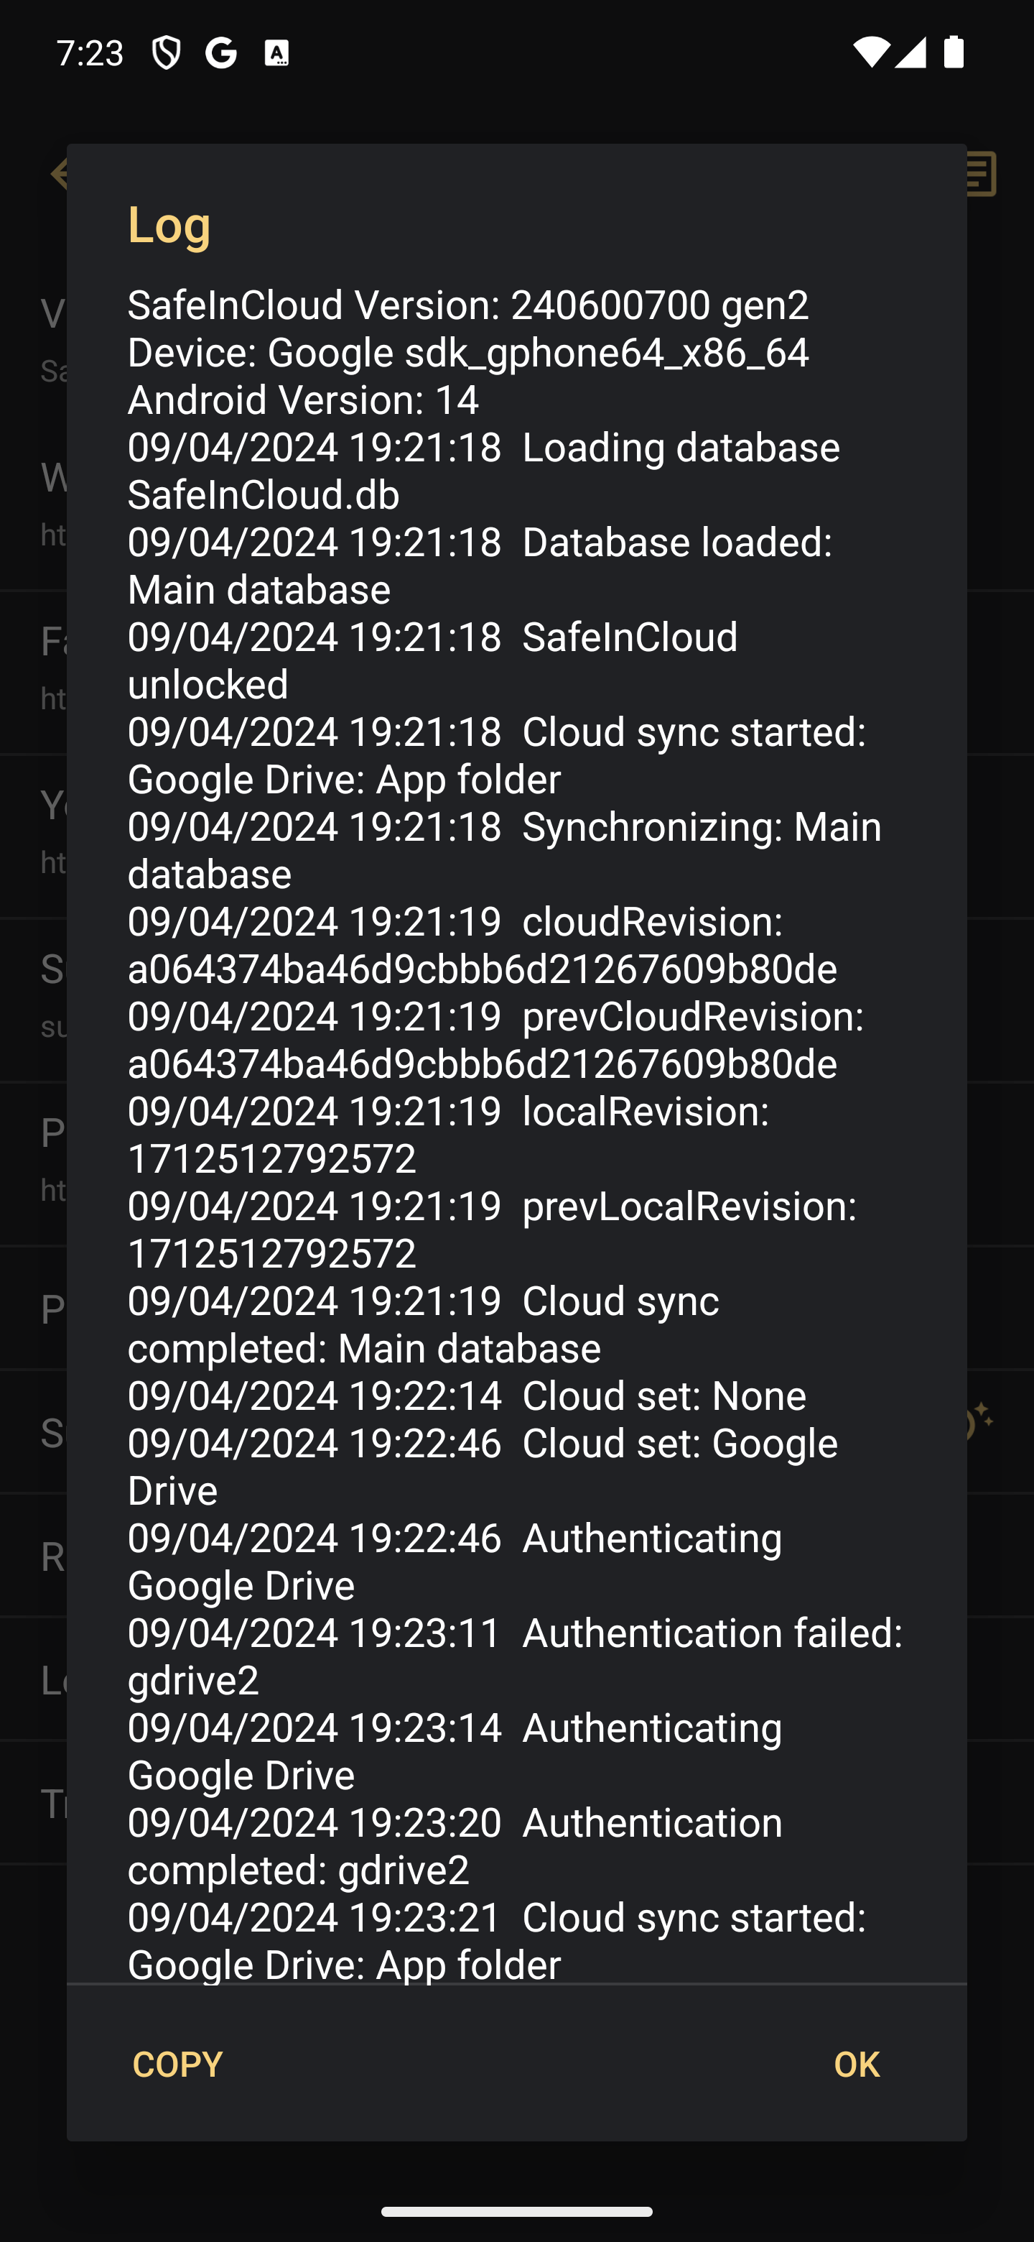The height and width of the screenshot is (2242, 1034).
Task: Tap the Log dialog title
Action: tap(169, 223)
